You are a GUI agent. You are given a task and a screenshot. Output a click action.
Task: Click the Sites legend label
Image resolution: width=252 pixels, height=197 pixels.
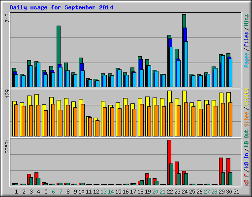click(x=247, y=119)
